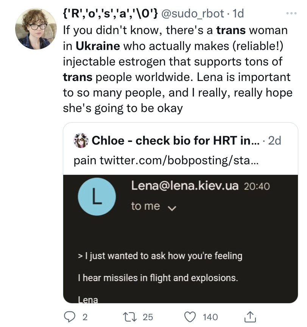Open the twitter.com/bobposting link

point(178,160)
